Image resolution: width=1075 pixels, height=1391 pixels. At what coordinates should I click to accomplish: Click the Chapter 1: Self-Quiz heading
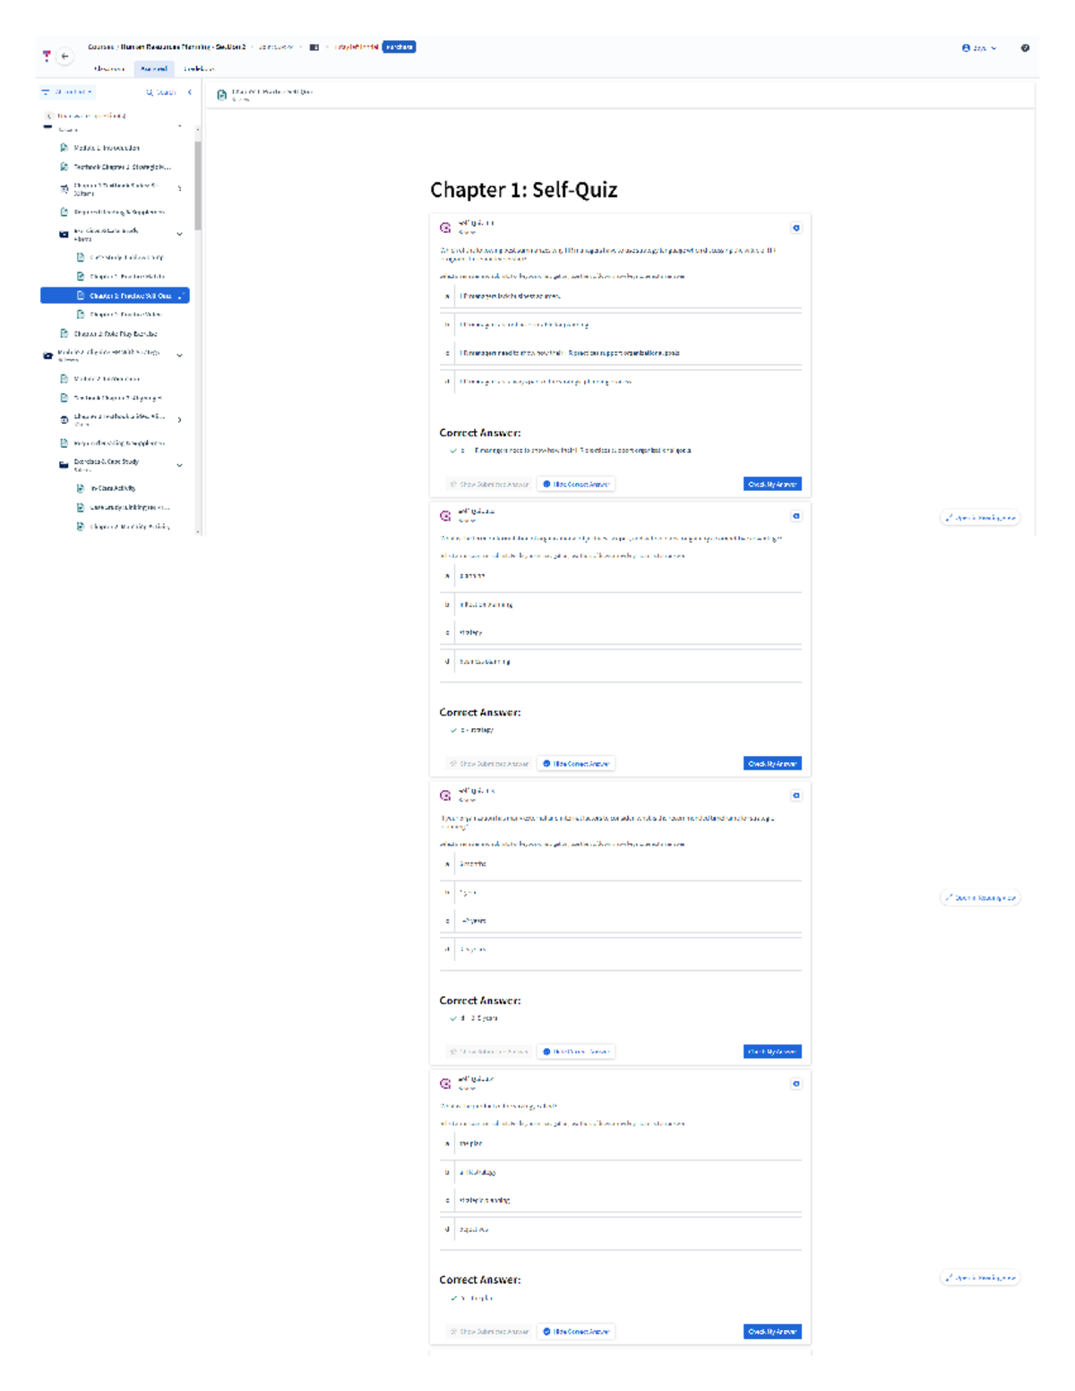coord(524,190)
